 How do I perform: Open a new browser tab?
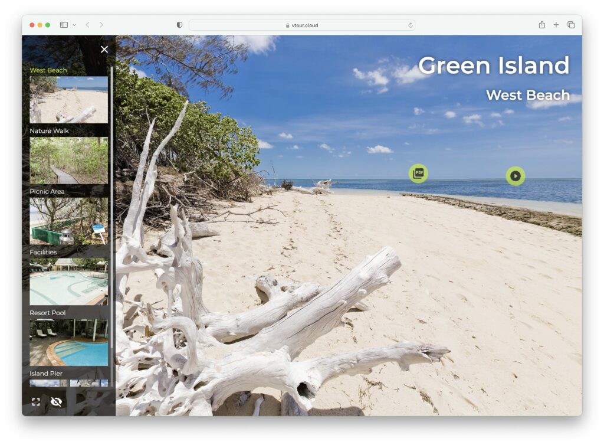[x=556, y=25]
